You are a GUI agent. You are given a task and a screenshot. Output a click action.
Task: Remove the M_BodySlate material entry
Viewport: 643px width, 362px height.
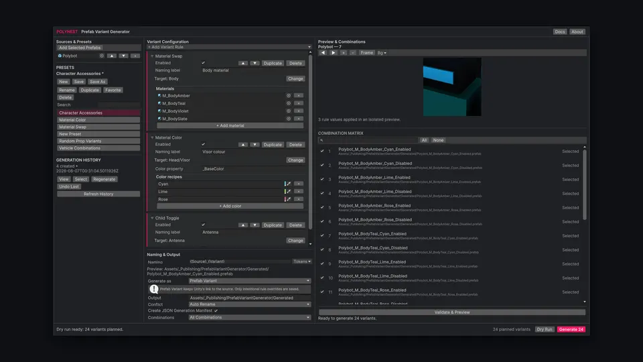point(299,119)
